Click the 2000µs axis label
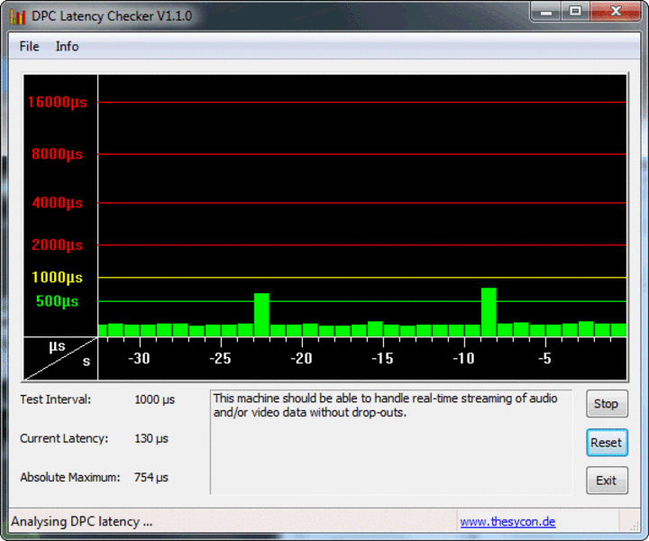This screenshot has width=649, height=541. tap(57, 244)
